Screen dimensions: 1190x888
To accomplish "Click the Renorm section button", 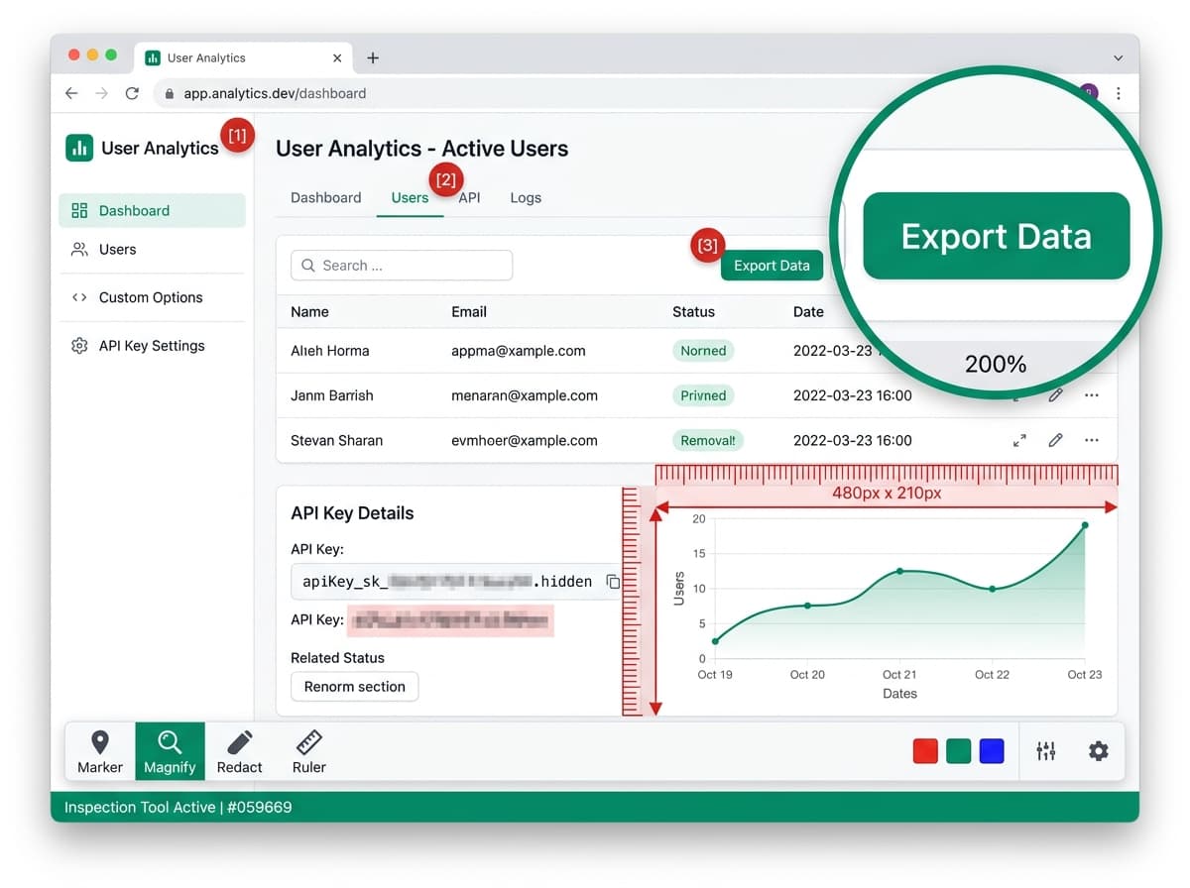I will click(354, 686).
